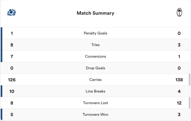This screenshot has width=191, height=121.
Task: Click the Fiji palm tree team logo
Action: (x=179, y=12)
